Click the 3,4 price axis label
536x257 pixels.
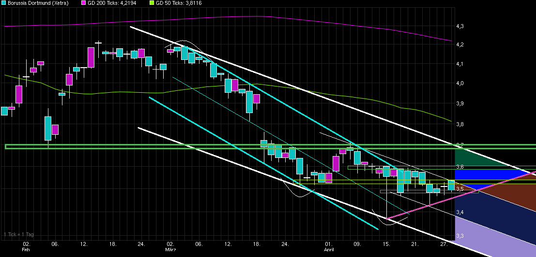460,213
